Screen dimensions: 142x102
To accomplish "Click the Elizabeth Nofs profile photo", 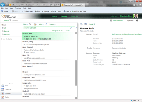I will point(135,16).
